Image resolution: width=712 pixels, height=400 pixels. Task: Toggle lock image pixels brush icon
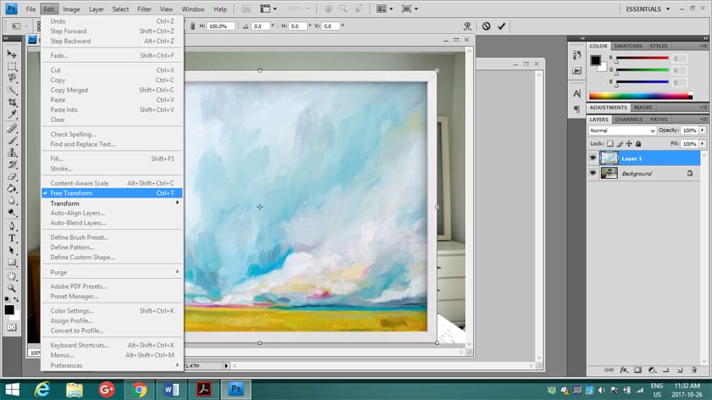pos(620,143)
